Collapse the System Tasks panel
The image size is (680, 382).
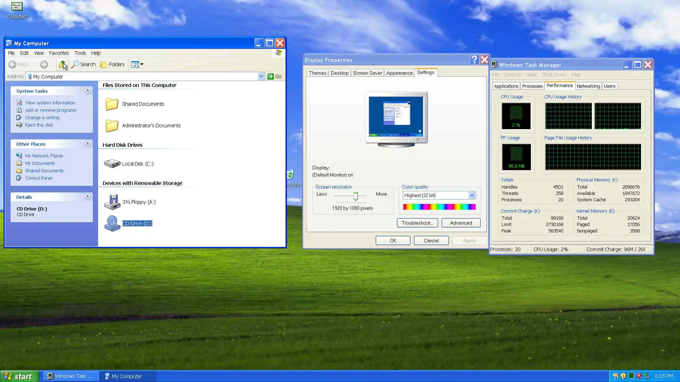(x=87, y=91)
